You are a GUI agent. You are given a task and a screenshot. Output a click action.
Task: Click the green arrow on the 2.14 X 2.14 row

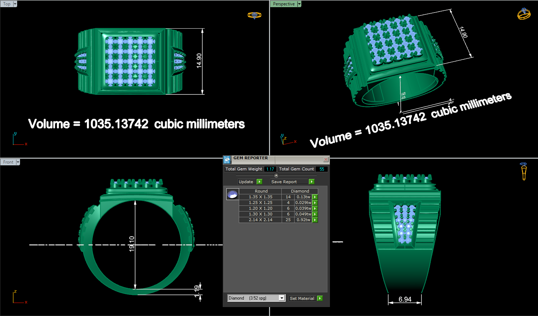[x=315, y=220]
